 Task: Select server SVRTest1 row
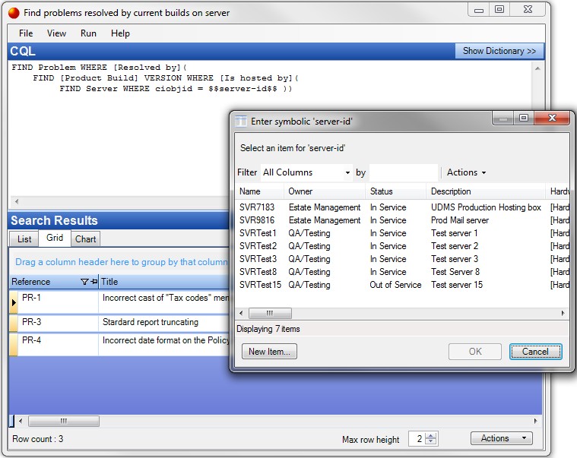tap(402, 233)
